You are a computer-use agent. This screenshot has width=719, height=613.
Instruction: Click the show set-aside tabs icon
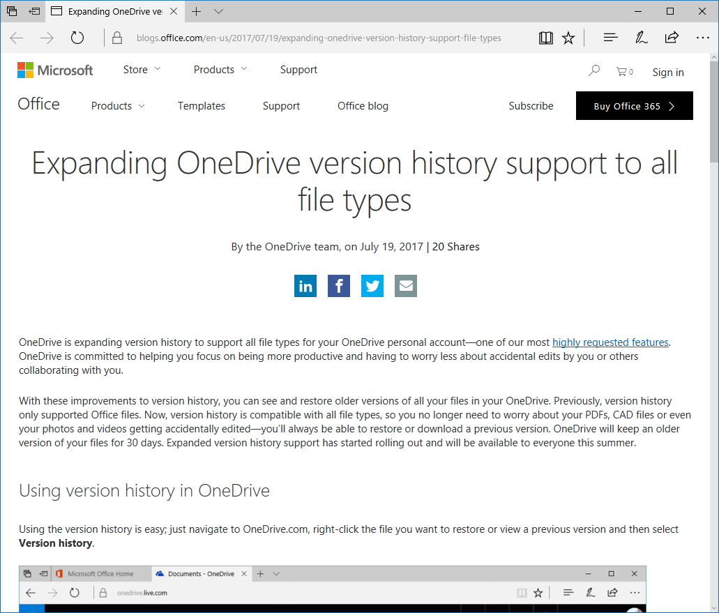click(x=34, y=11)
